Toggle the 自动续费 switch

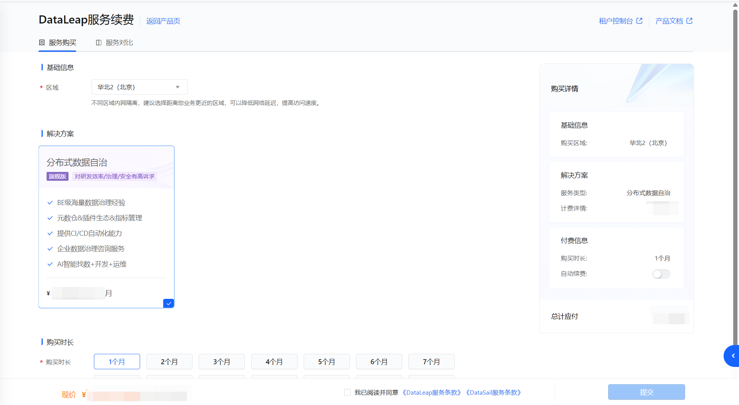(x=661, y=274)
